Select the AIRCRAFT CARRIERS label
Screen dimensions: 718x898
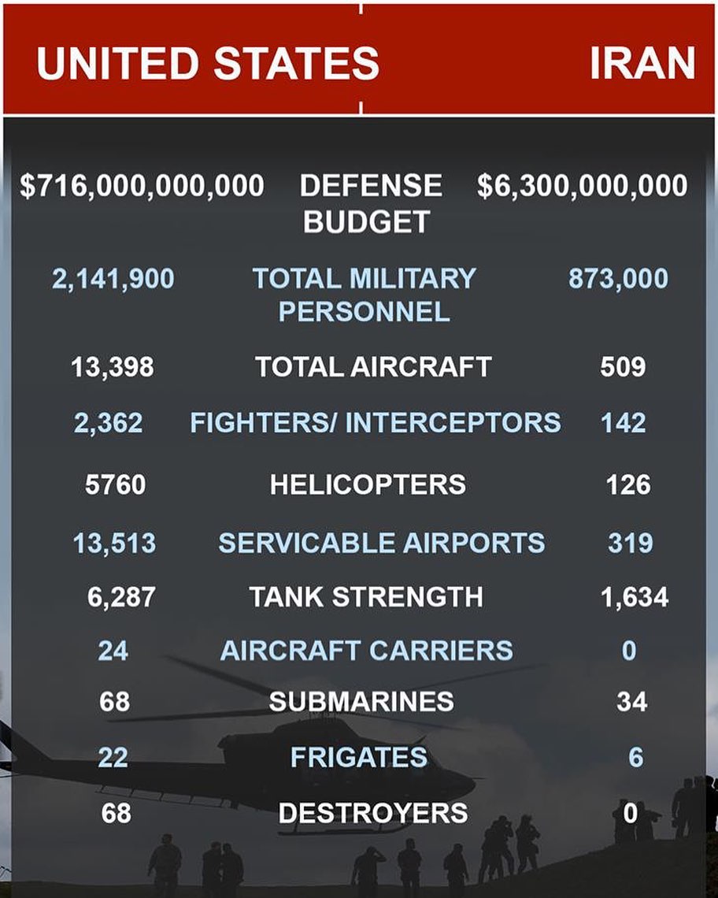[366, 651]
